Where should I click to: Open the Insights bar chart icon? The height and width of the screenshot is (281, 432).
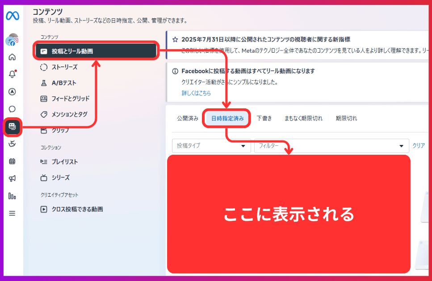12,196
